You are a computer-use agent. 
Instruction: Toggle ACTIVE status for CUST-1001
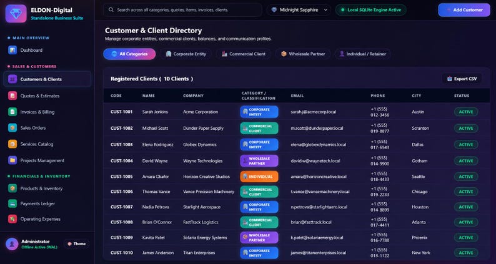tap(466, 112)
